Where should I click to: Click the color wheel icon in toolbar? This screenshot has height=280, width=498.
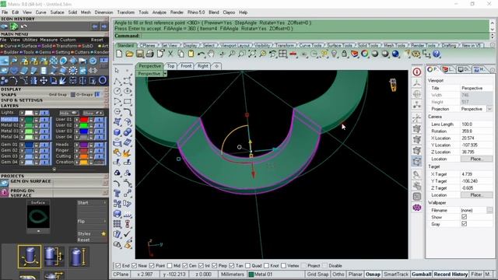point(365,54)
